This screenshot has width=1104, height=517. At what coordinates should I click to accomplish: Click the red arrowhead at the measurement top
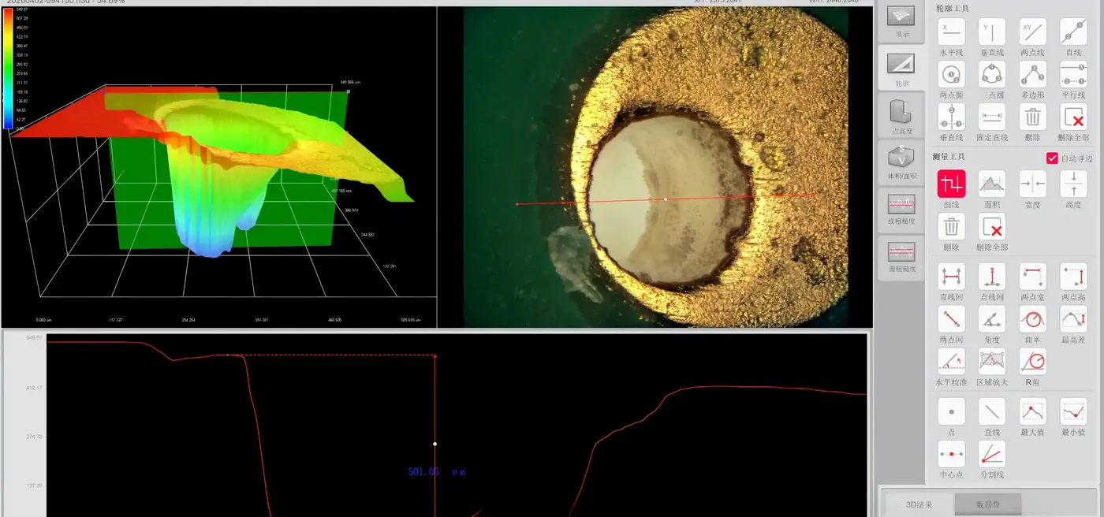pos(435,358)
